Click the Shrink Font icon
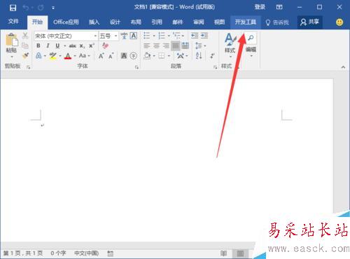 click(111, 56)
